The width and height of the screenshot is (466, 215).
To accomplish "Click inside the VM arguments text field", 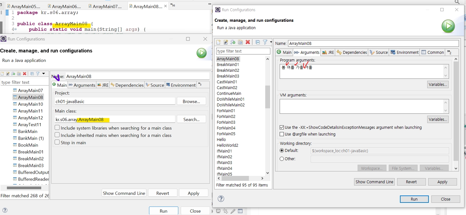I will [x=353, y=106].
